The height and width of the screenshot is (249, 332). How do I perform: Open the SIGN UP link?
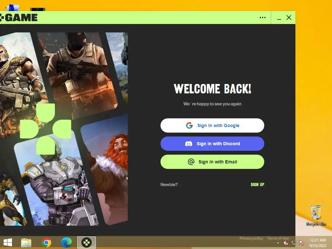pyautogui.click(x=257, y=184)
